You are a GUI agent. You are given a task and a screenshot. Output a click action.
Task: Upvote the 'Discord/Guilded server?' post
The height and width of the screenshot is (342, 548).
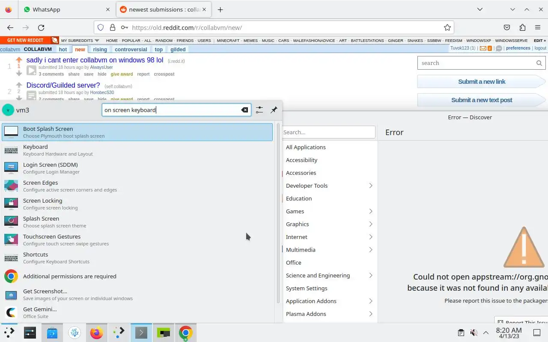(19, 85)
